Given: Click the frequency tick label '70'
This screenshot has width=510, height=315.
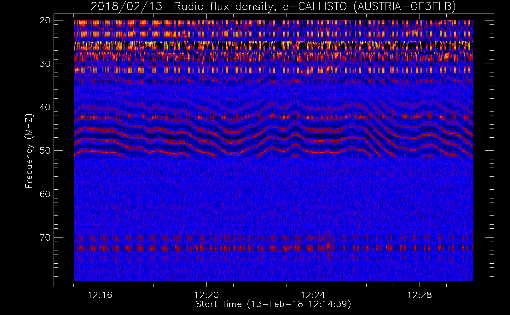Looking at the screenshot, I should (x=45, y=237).
